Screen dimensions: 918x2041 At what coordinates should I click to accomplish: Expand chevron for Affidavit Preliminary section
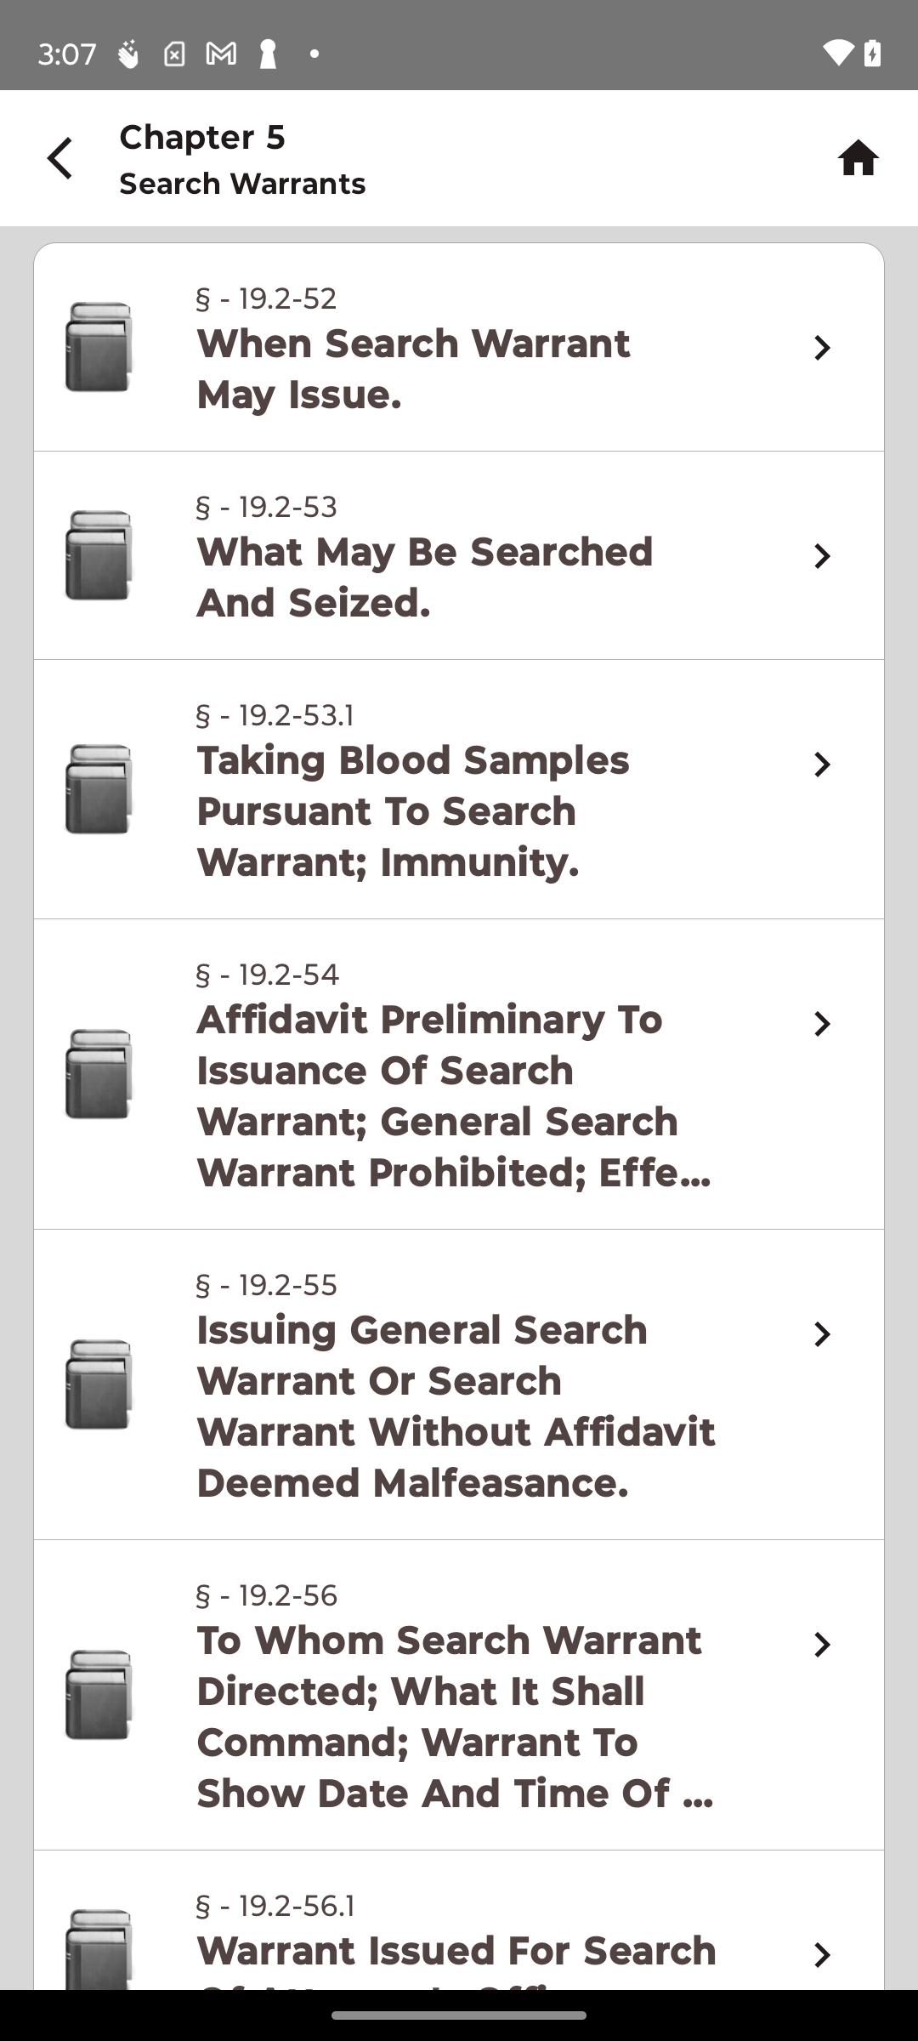821,1024
